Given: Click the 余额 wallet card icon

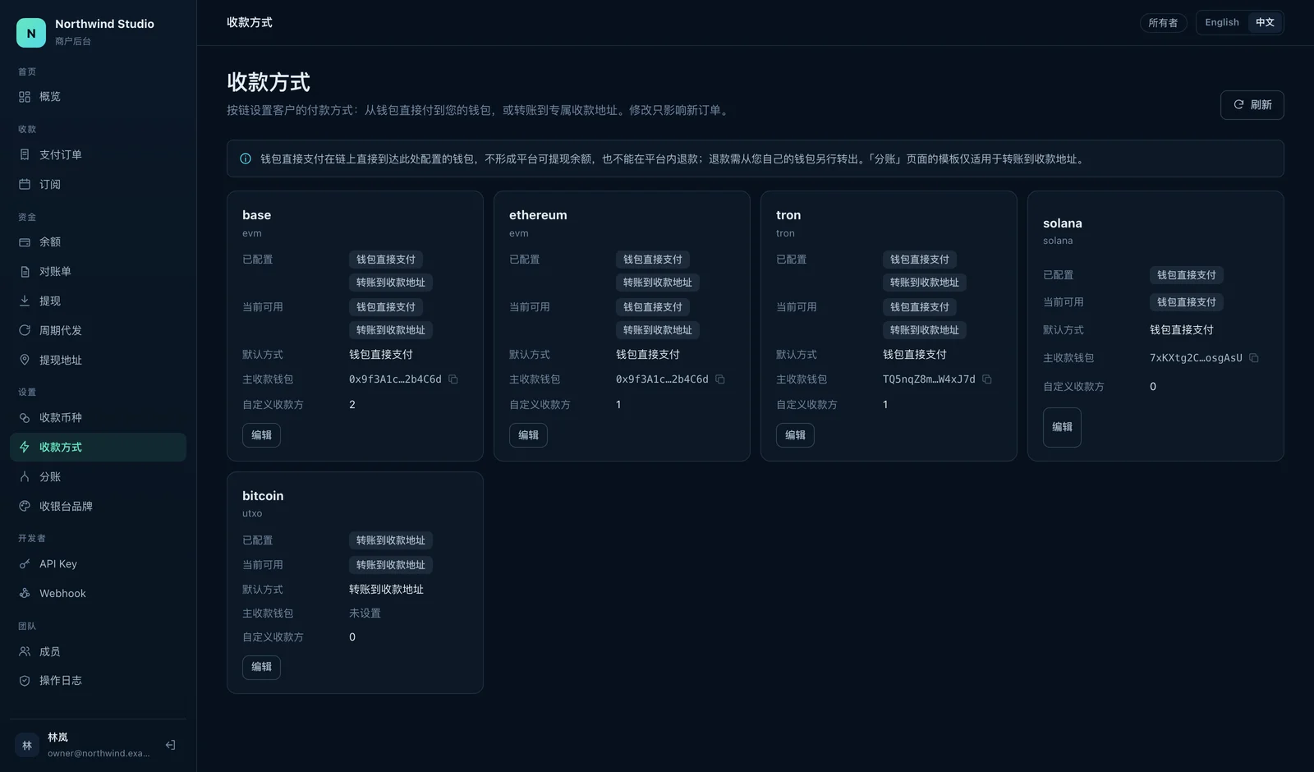Looking at the screenshot, I should [25, 242].
